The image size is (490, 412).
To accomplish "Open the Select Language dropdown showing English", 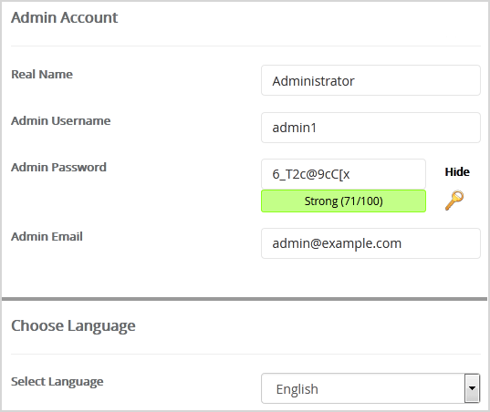I will coord(370,388).
